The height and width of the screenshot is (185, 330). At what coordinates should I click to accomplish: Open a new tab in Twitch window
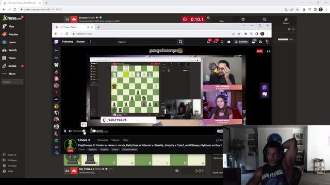98,27
